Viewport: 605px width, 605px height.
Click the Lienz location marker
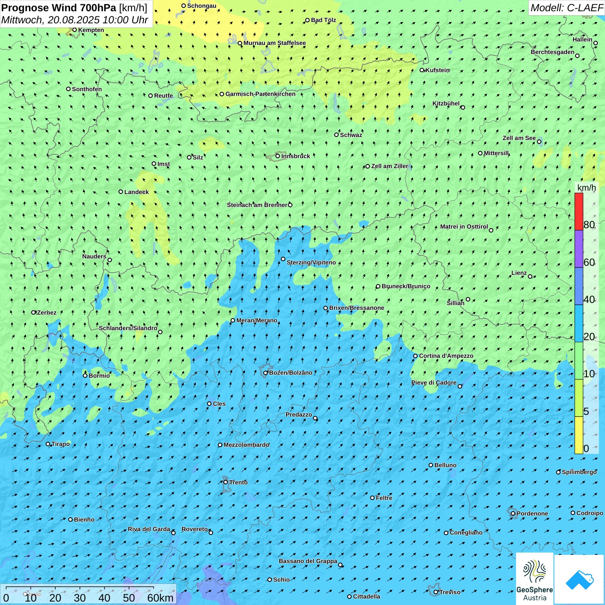(530, 277)
